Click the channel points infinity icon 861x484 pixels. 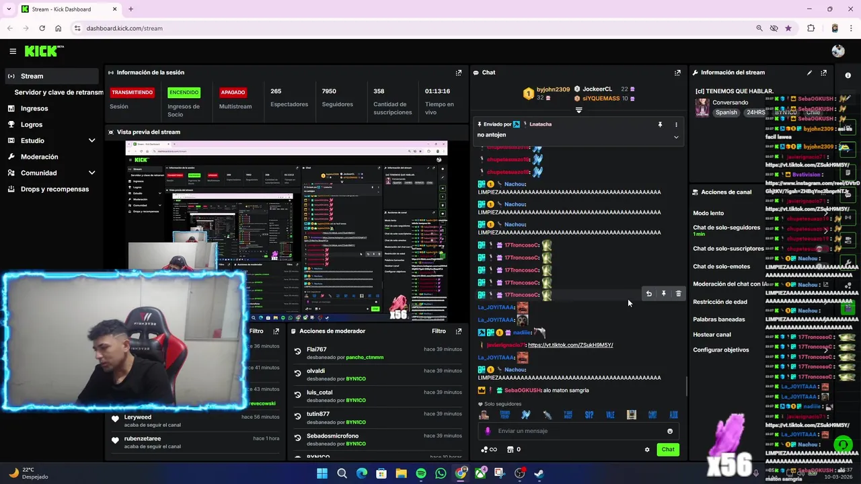pyautogui.click(x=489, y=450)
